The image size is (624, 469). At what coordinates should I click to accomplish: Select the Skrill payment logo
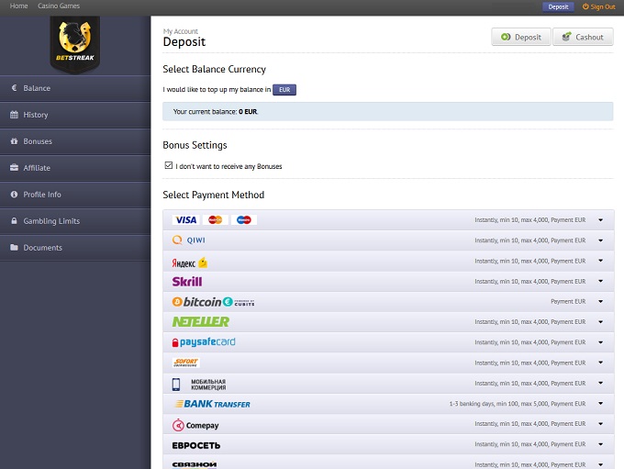(x=187, y=281)
